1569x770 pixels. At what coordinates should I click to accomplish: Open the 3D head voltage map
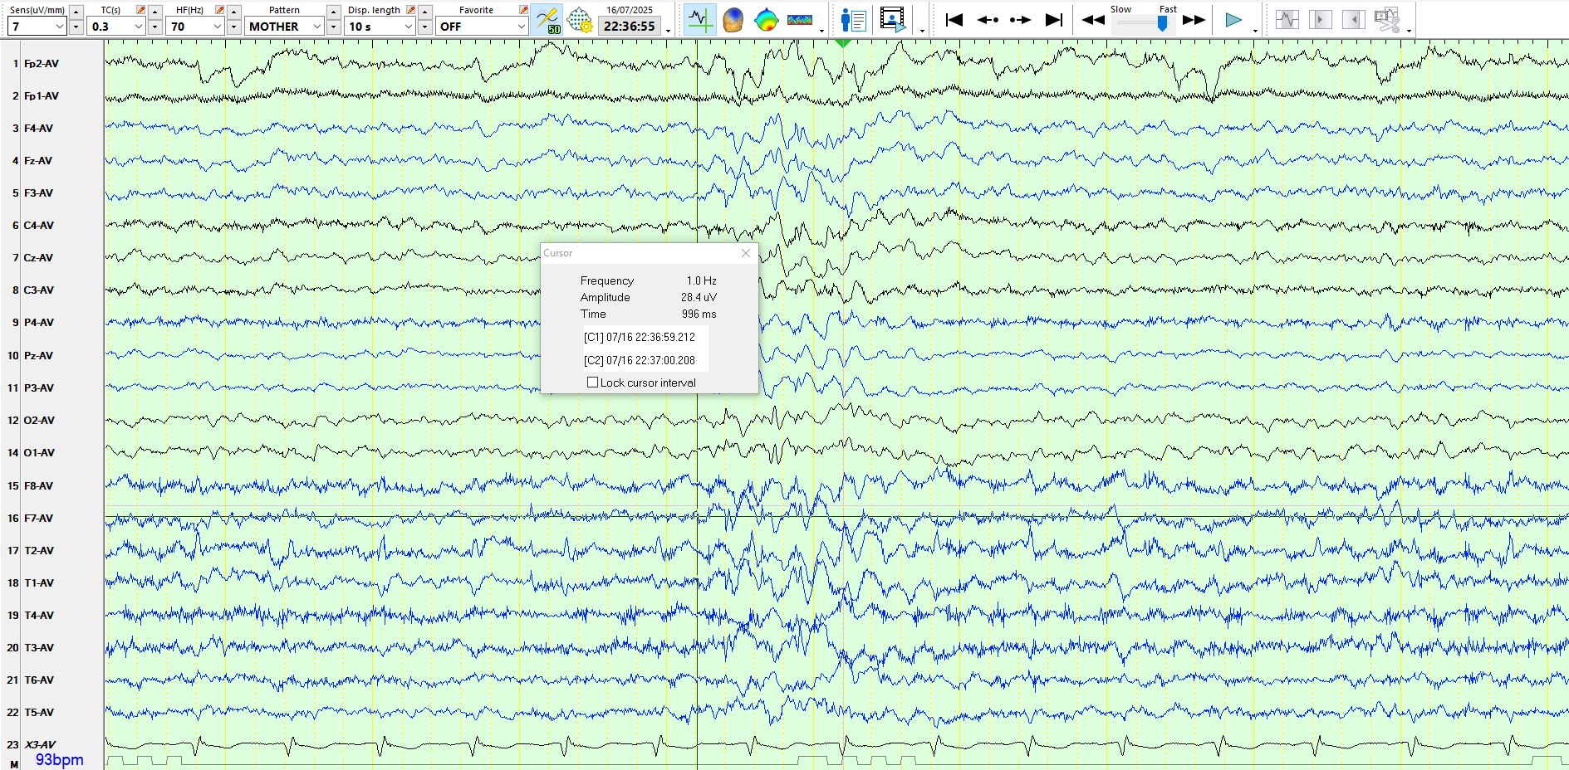[x=733, y=20]
